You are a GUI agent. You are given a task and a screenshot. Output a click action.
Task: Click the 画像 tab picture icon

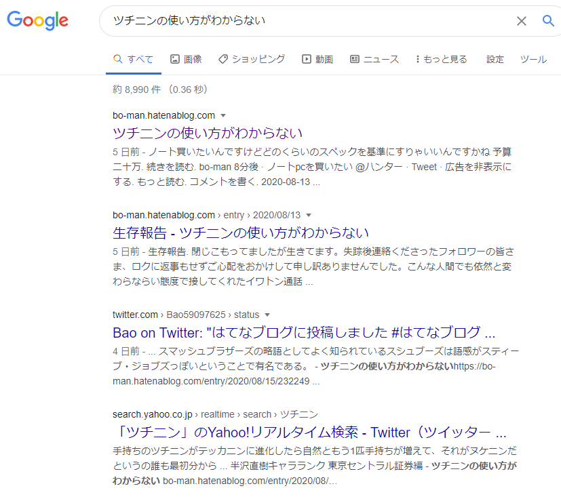pyautogui.click(x=174, y=59)
